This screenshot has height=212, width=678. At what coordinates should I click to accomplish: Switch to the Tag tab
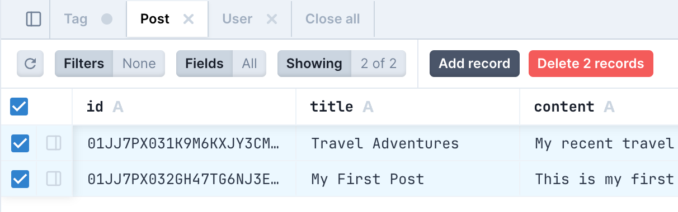[x=76, y=19]
